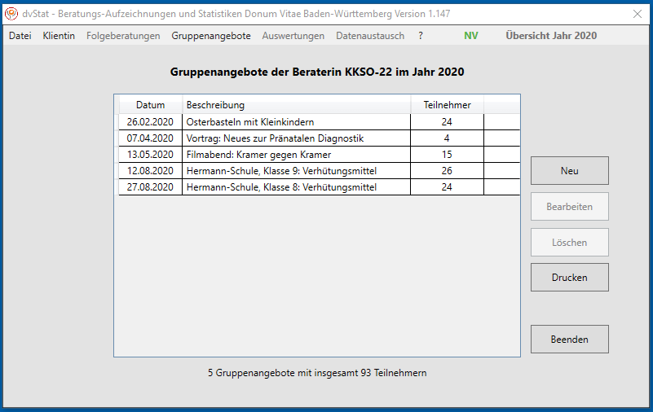Open the Klientin menu

[x=59, y=36]
